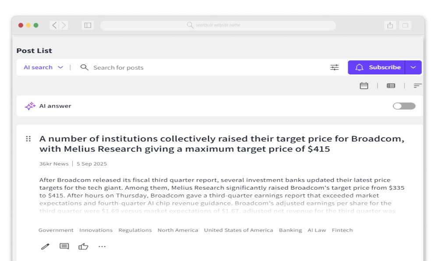Click the browser address bar
Image resolution: width=438 pixels, height=261 pixels.
(218, 25)
